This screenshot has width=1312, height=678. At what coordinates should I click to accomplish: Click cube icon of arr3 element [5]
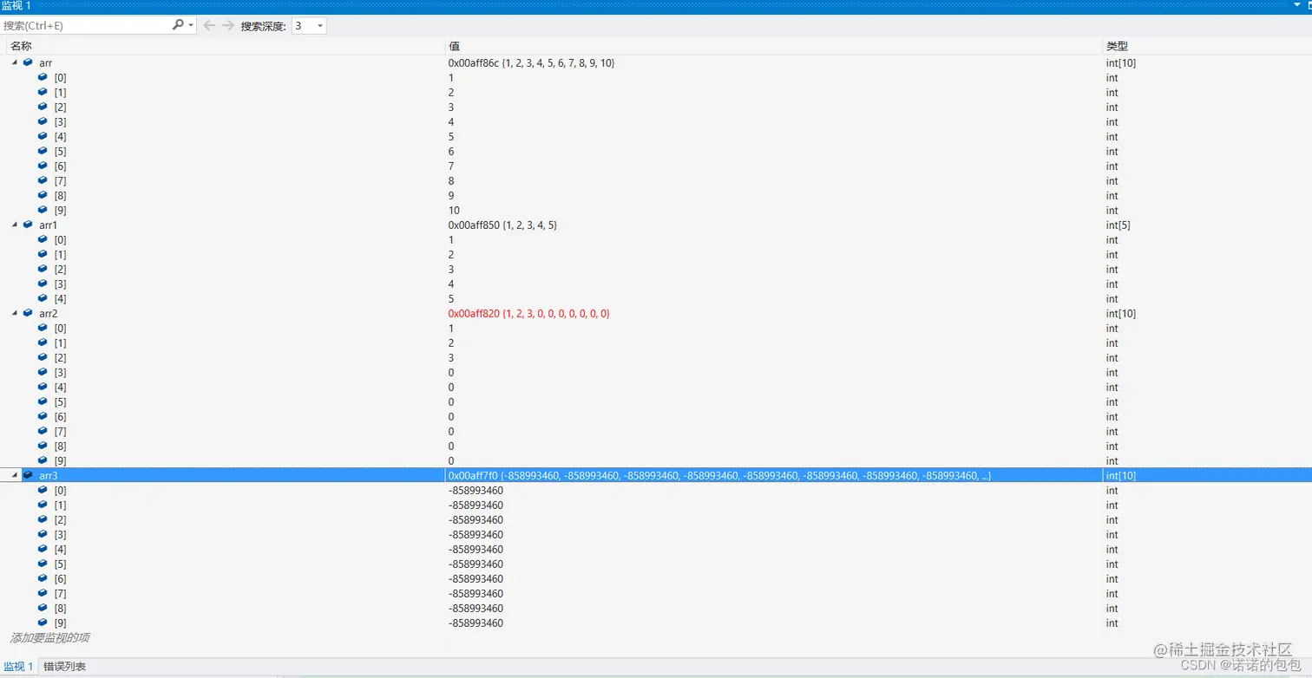pyautogui.click(x=43, y=564)
